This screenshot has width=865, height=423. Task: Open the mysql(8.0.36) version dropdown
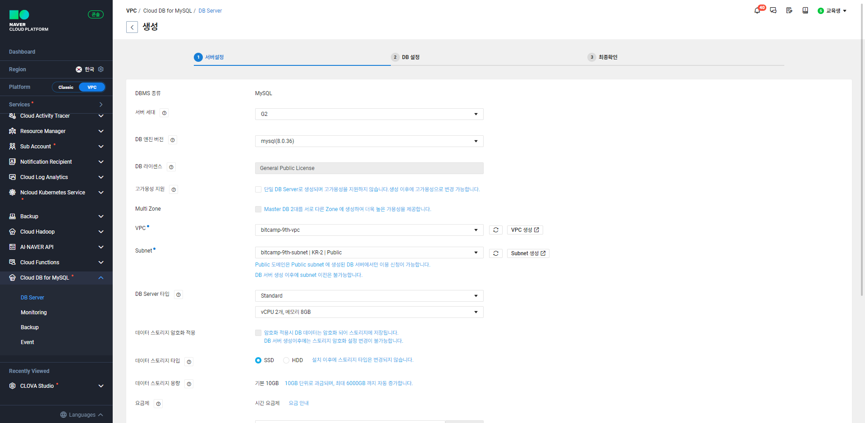369,141
